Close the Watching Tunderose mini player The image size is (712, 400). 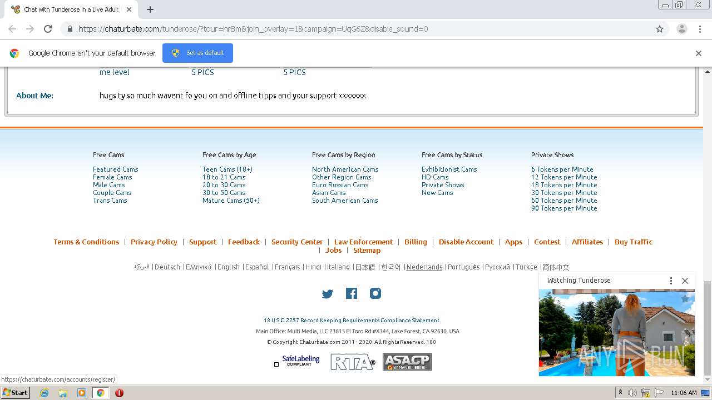coord(685,281)
